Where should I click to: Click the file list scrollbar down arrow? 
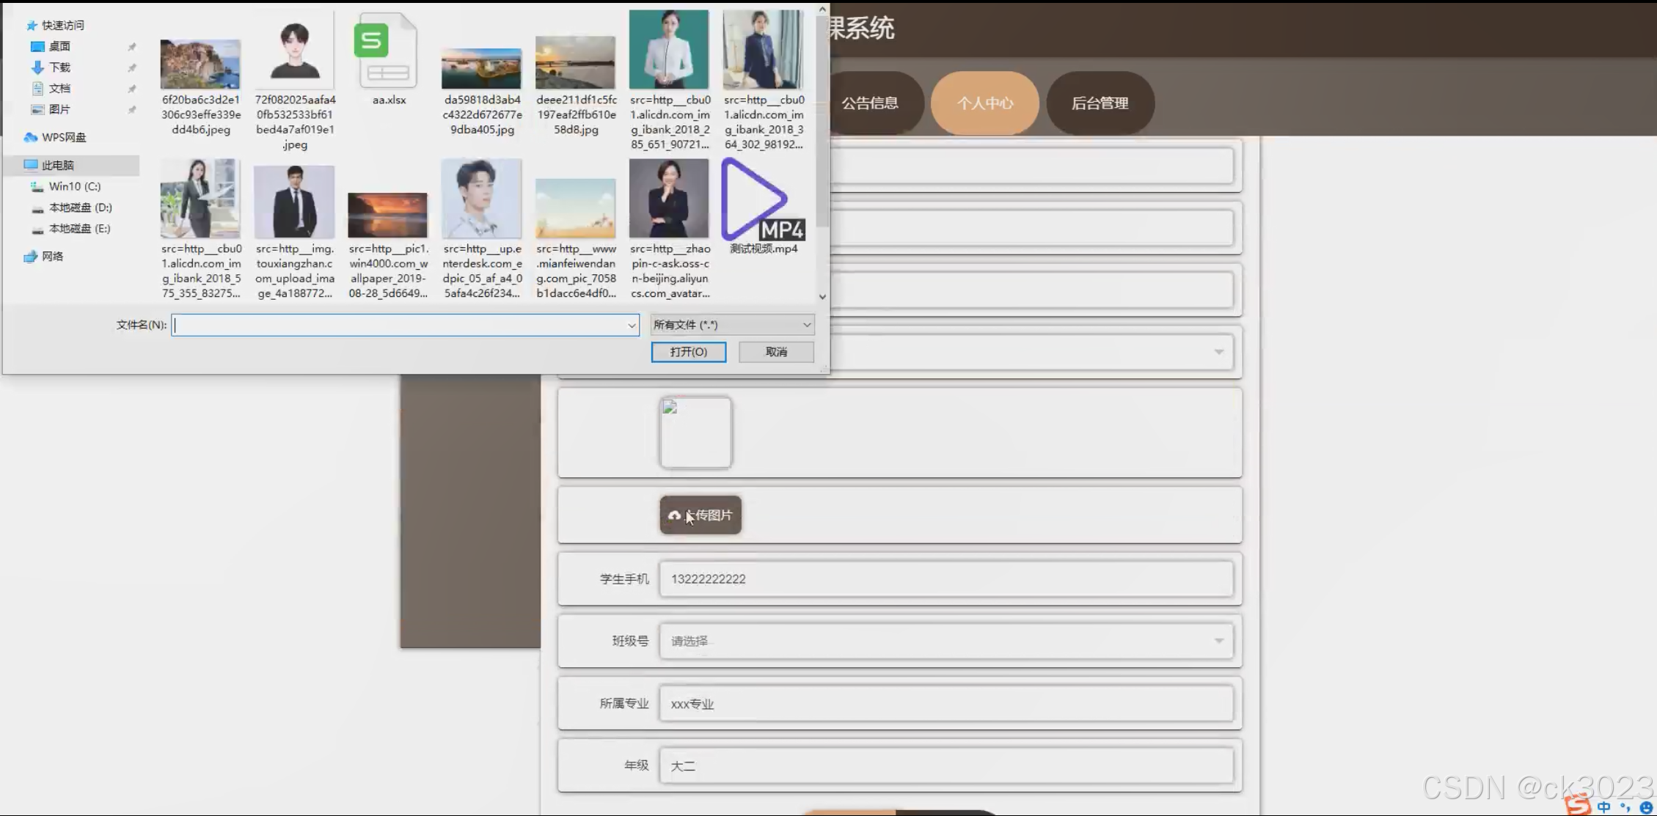[822, 297]
